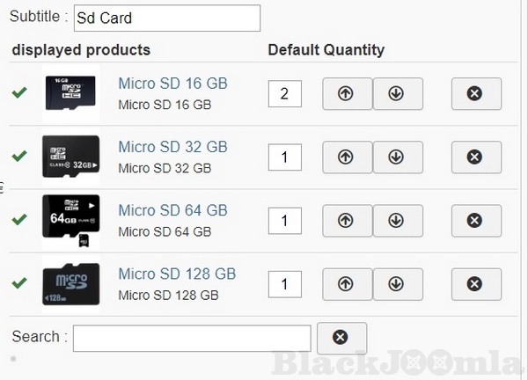Move Micro SD 16 GB up
Screen dimensions: 528x380
(347, 93)
